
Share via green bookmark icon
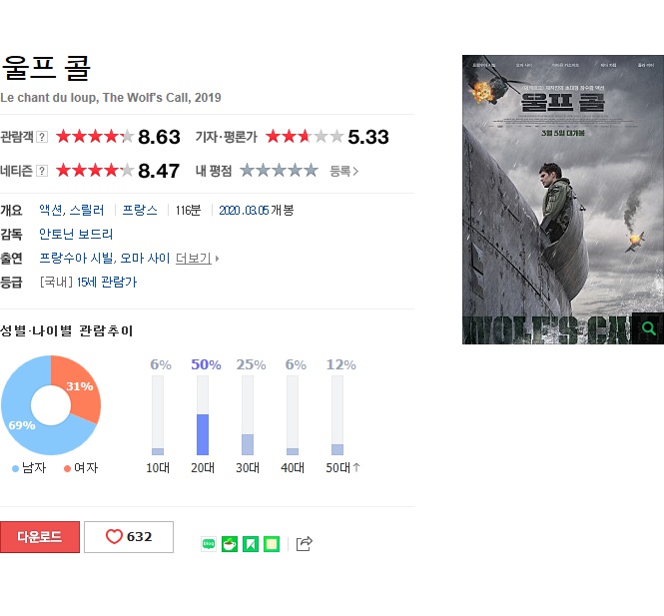(x=251, y=544)
